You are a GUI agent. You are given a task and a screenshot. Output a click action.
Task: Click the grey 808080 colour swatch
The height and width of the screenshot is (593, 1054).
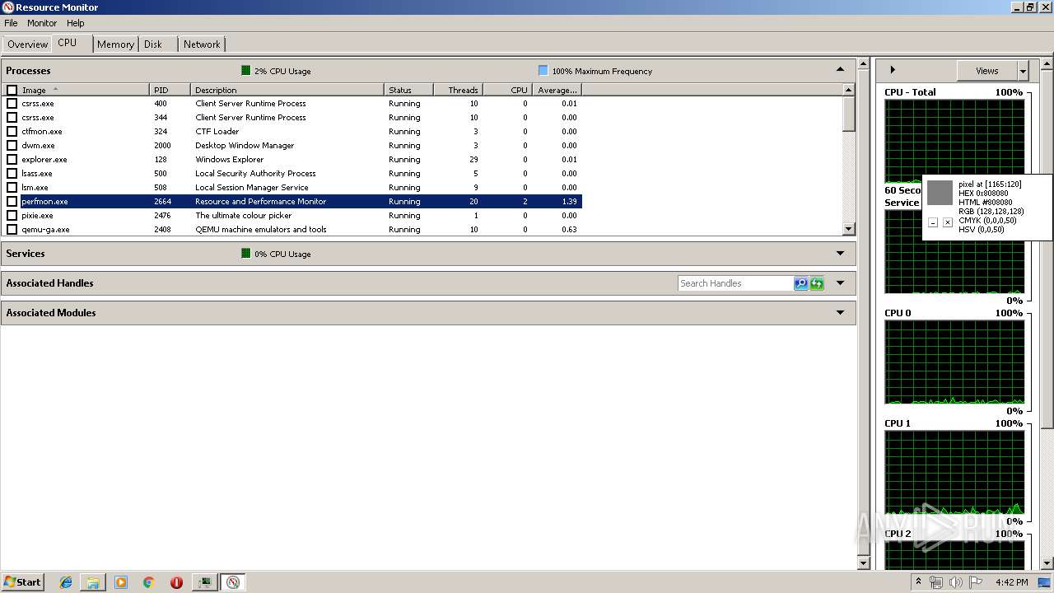[940, 193]
